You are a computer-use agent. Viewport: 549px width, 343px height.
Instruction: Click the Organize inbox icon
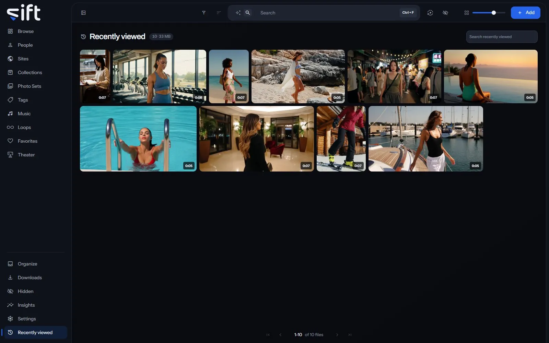[10, 264]
